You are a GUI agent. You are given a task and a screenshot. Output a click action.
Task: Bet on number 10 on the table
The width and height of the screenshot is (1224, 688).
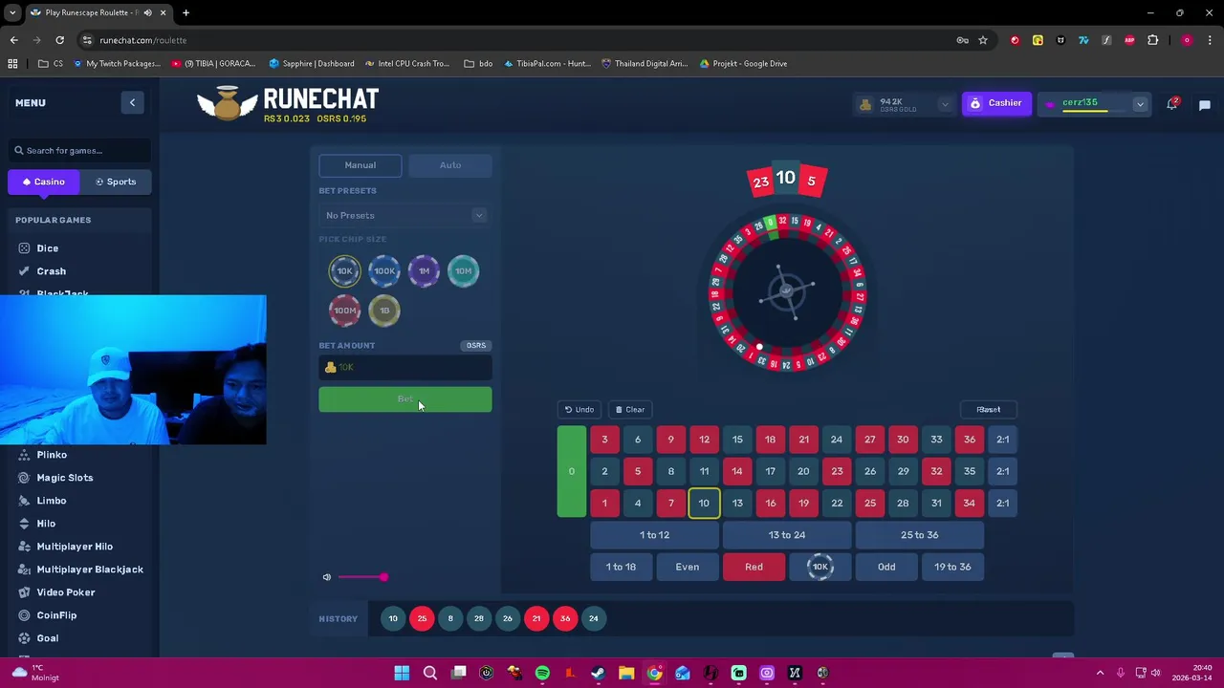click(x=704, y=504)
